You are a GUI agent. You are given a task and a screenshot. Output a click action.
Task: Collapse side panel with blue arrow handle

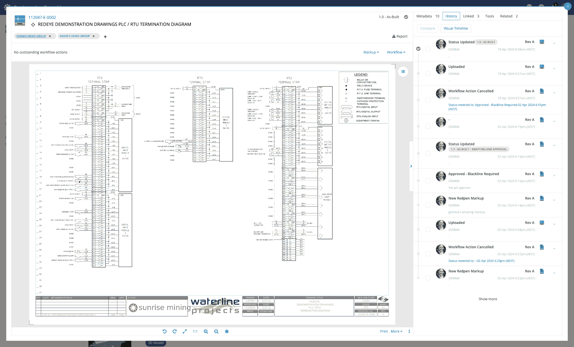[x=411, y=166]
